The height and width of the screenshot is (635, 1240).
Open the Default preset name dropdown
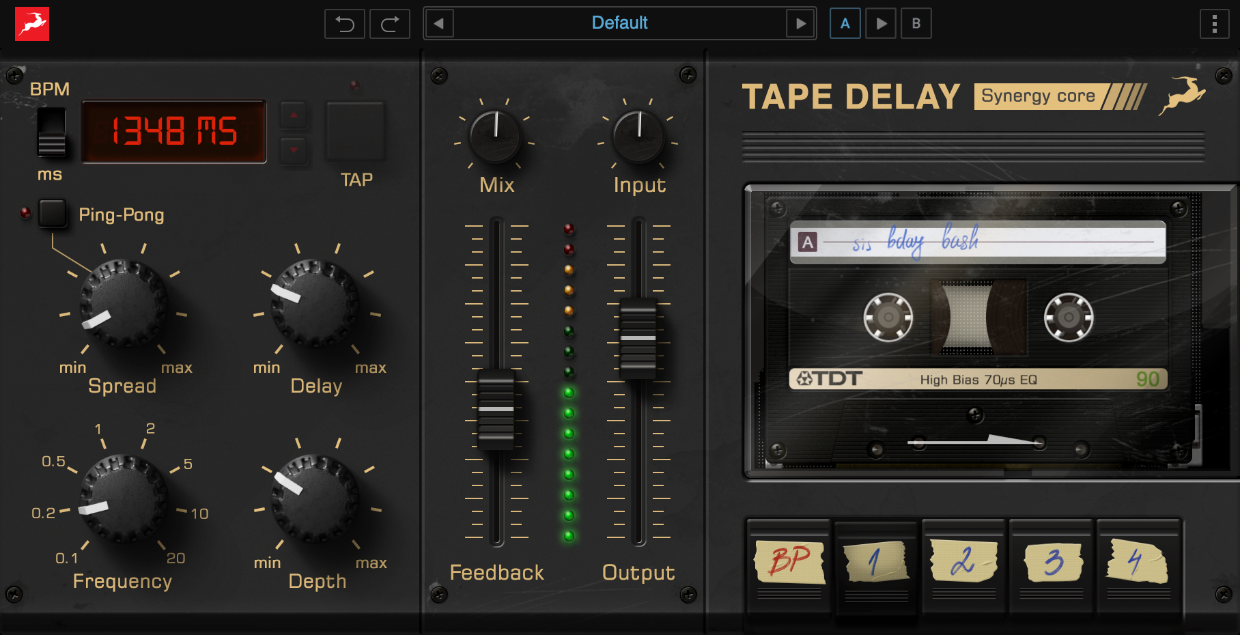(x=619, y=23)
